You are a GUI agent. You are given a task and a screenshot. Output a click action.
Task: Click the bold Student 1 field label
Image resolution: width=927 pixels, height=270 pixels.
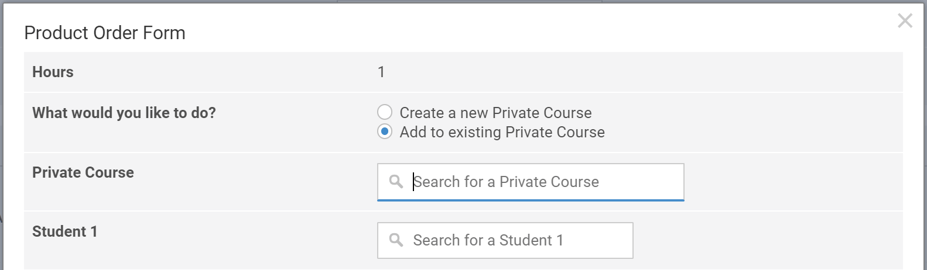click(x=64, y=231)
